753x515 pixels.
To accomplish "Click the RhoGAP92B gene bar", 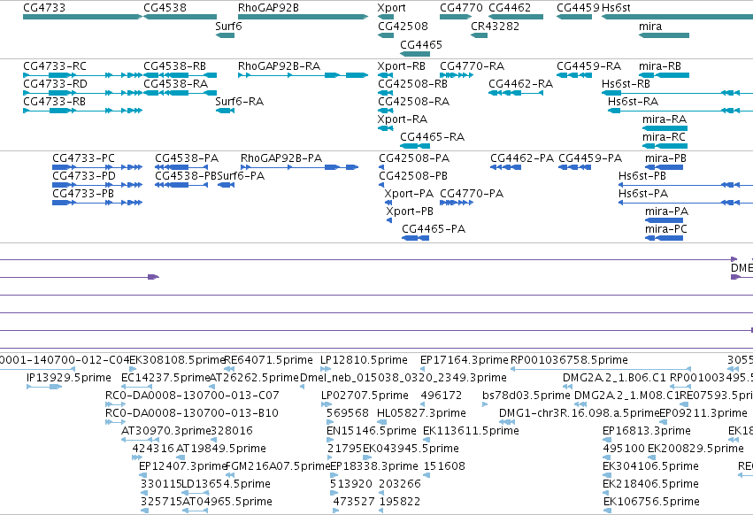I will click(303, 17).
